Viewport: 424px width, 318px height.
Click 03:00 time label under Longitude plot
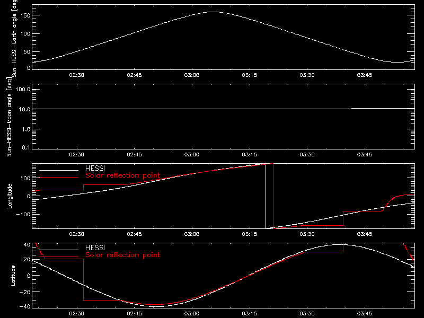pyautogui.click(x=192, y=234)
